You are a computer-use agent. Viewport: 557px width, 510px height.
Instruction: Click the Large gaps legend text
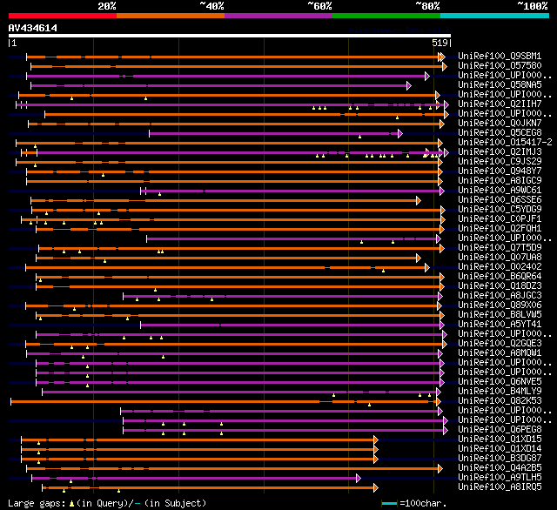pyautogui.click(x=107, y=503)
